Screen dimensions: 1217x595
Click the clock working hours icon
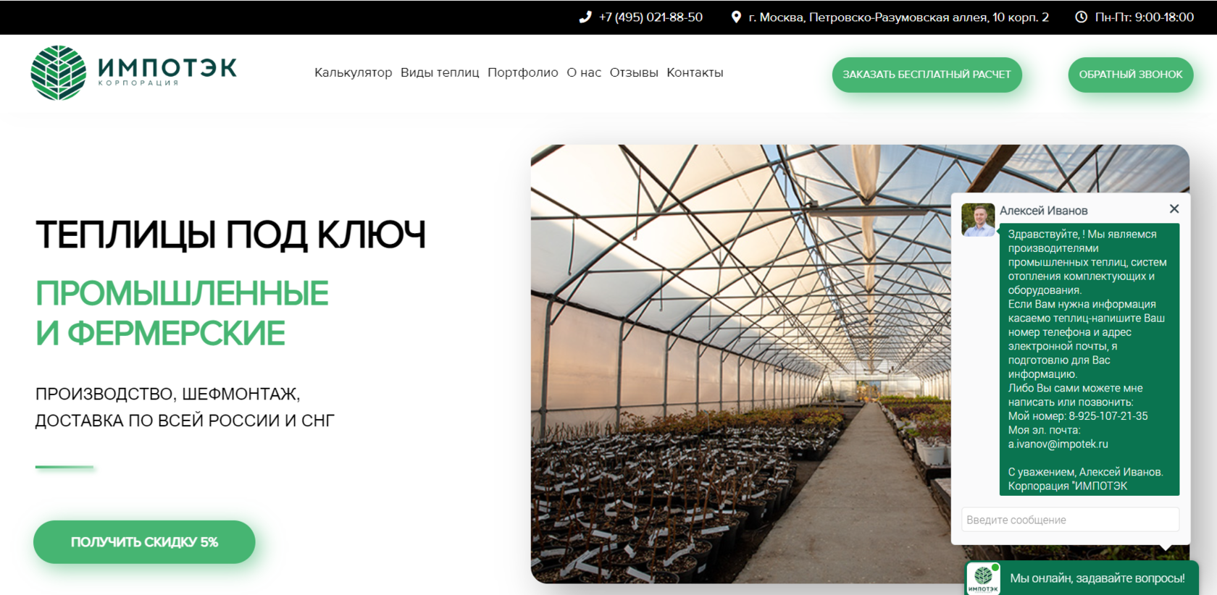tap(1081, 17)
